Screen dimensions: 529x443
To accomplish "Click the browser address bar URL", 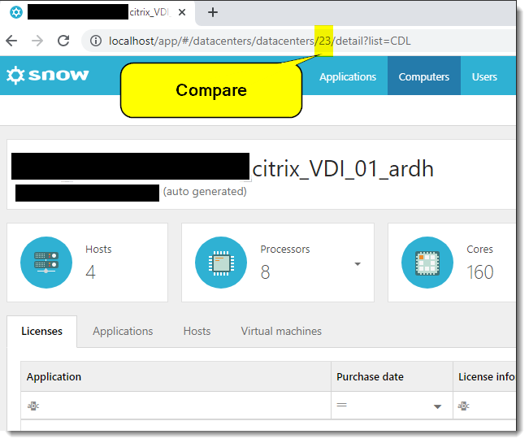I will point(259,41).
